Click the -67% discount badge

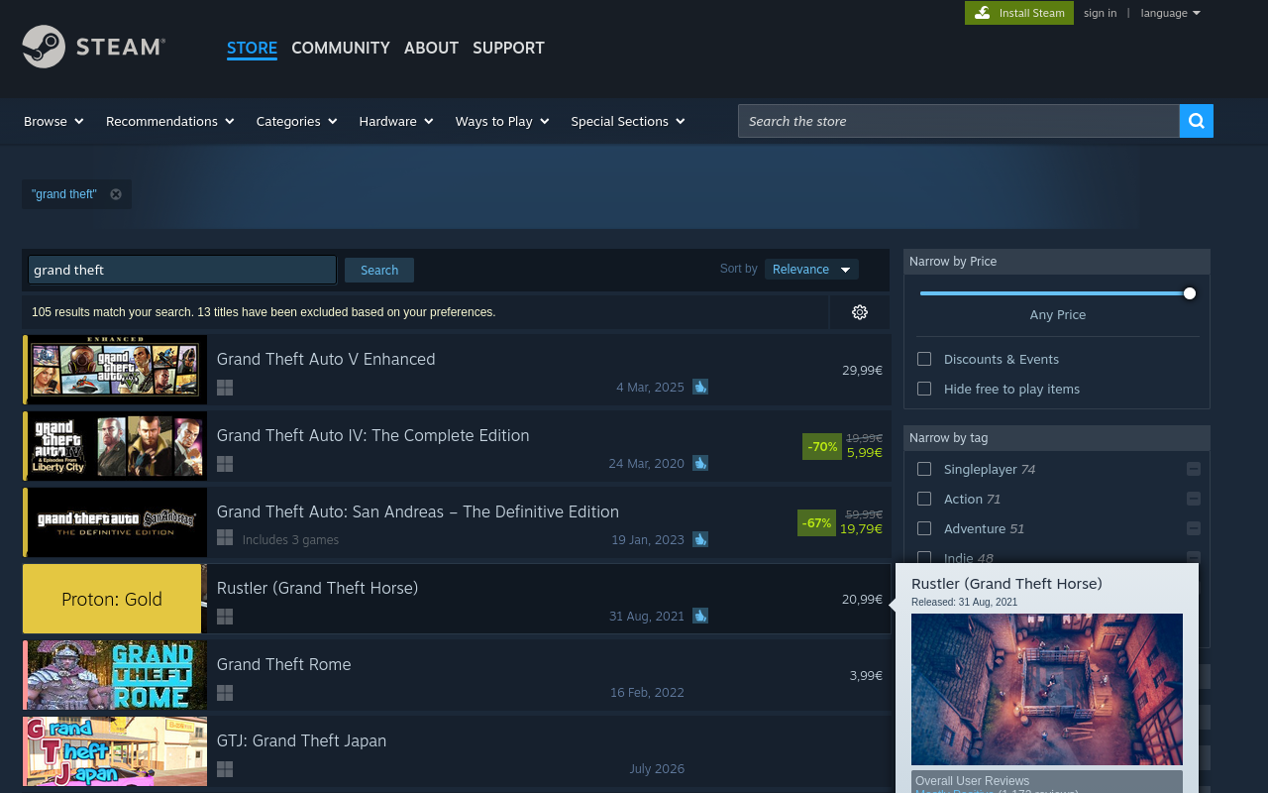pos(816,522)
